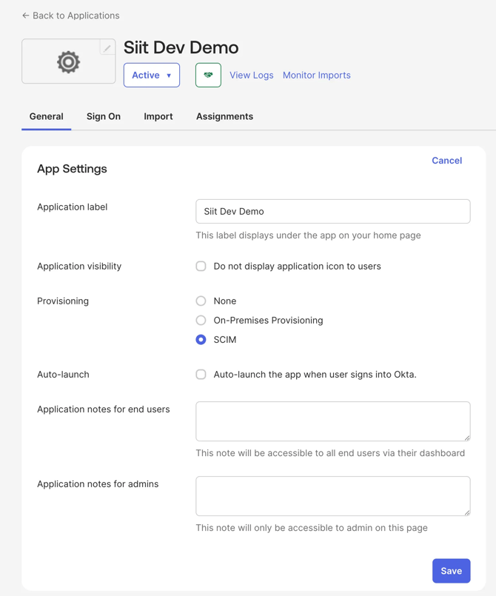Switch to the Sign On tab

[x=104, y=116]
